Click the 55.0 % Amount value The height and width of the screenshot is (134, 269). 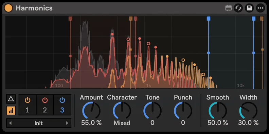91,123
